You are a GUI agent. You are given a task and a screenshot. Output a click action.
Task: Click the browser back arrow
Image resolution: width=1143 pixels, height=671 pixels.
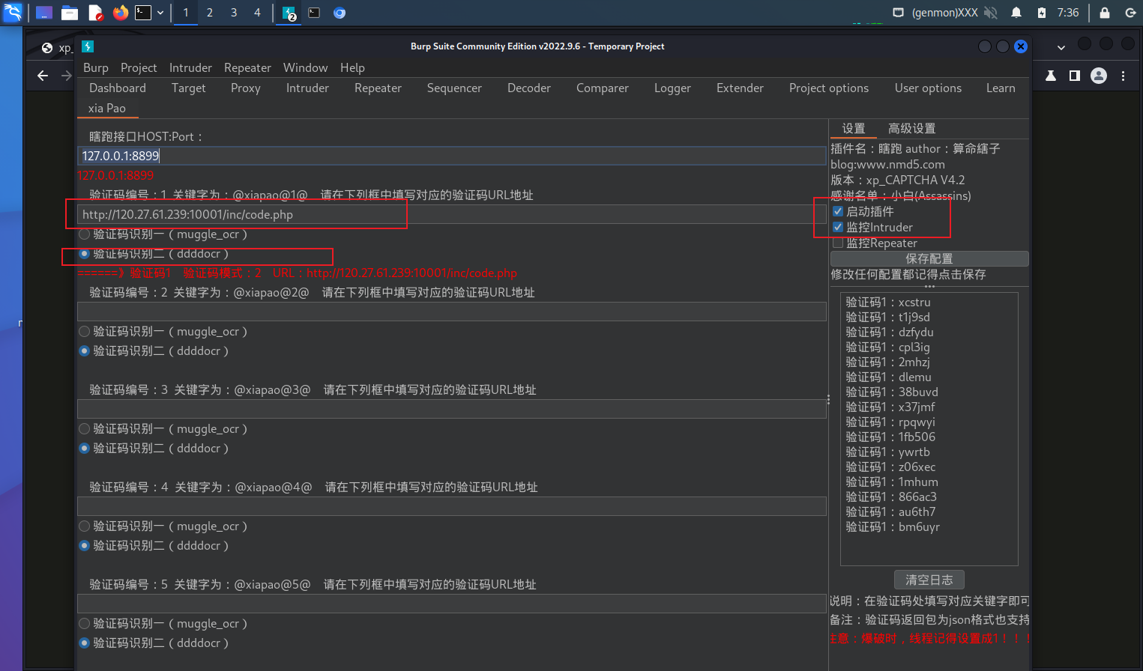[43, 76]
